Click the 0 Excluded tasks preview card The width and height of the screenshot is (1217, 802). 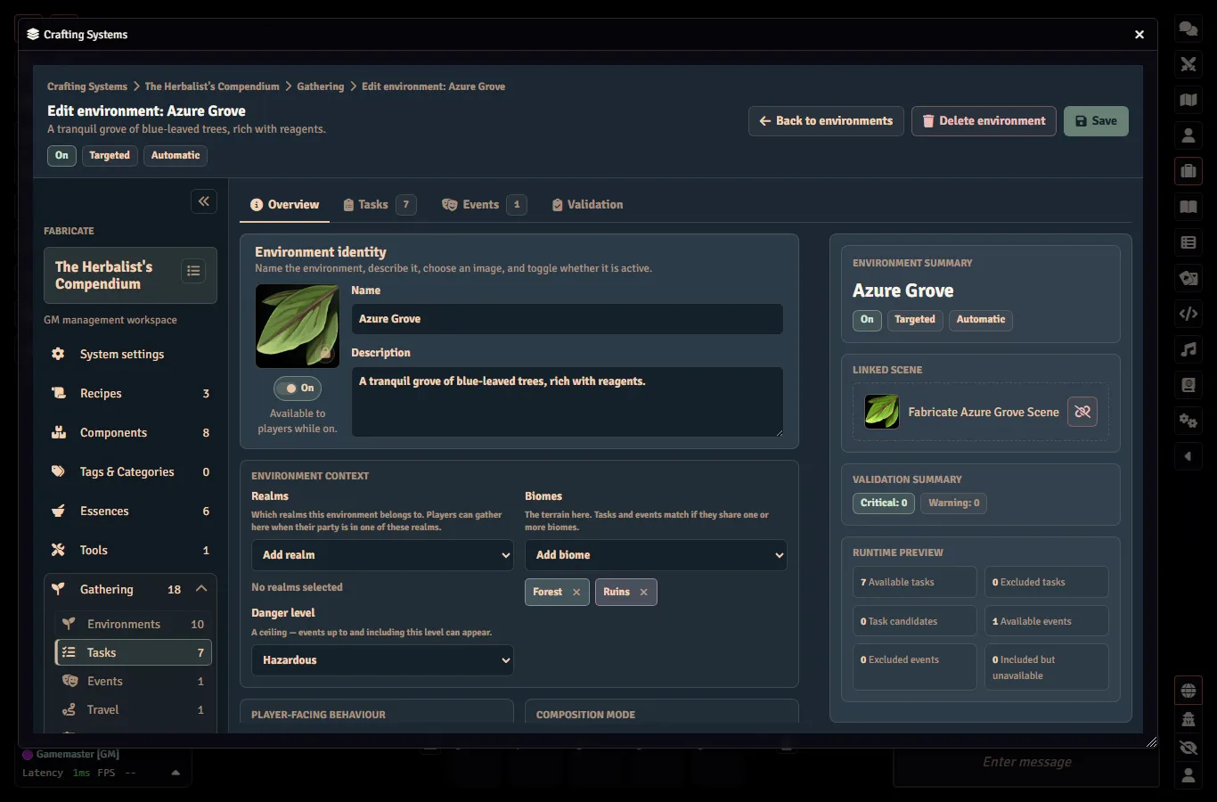click(1047, 582)
